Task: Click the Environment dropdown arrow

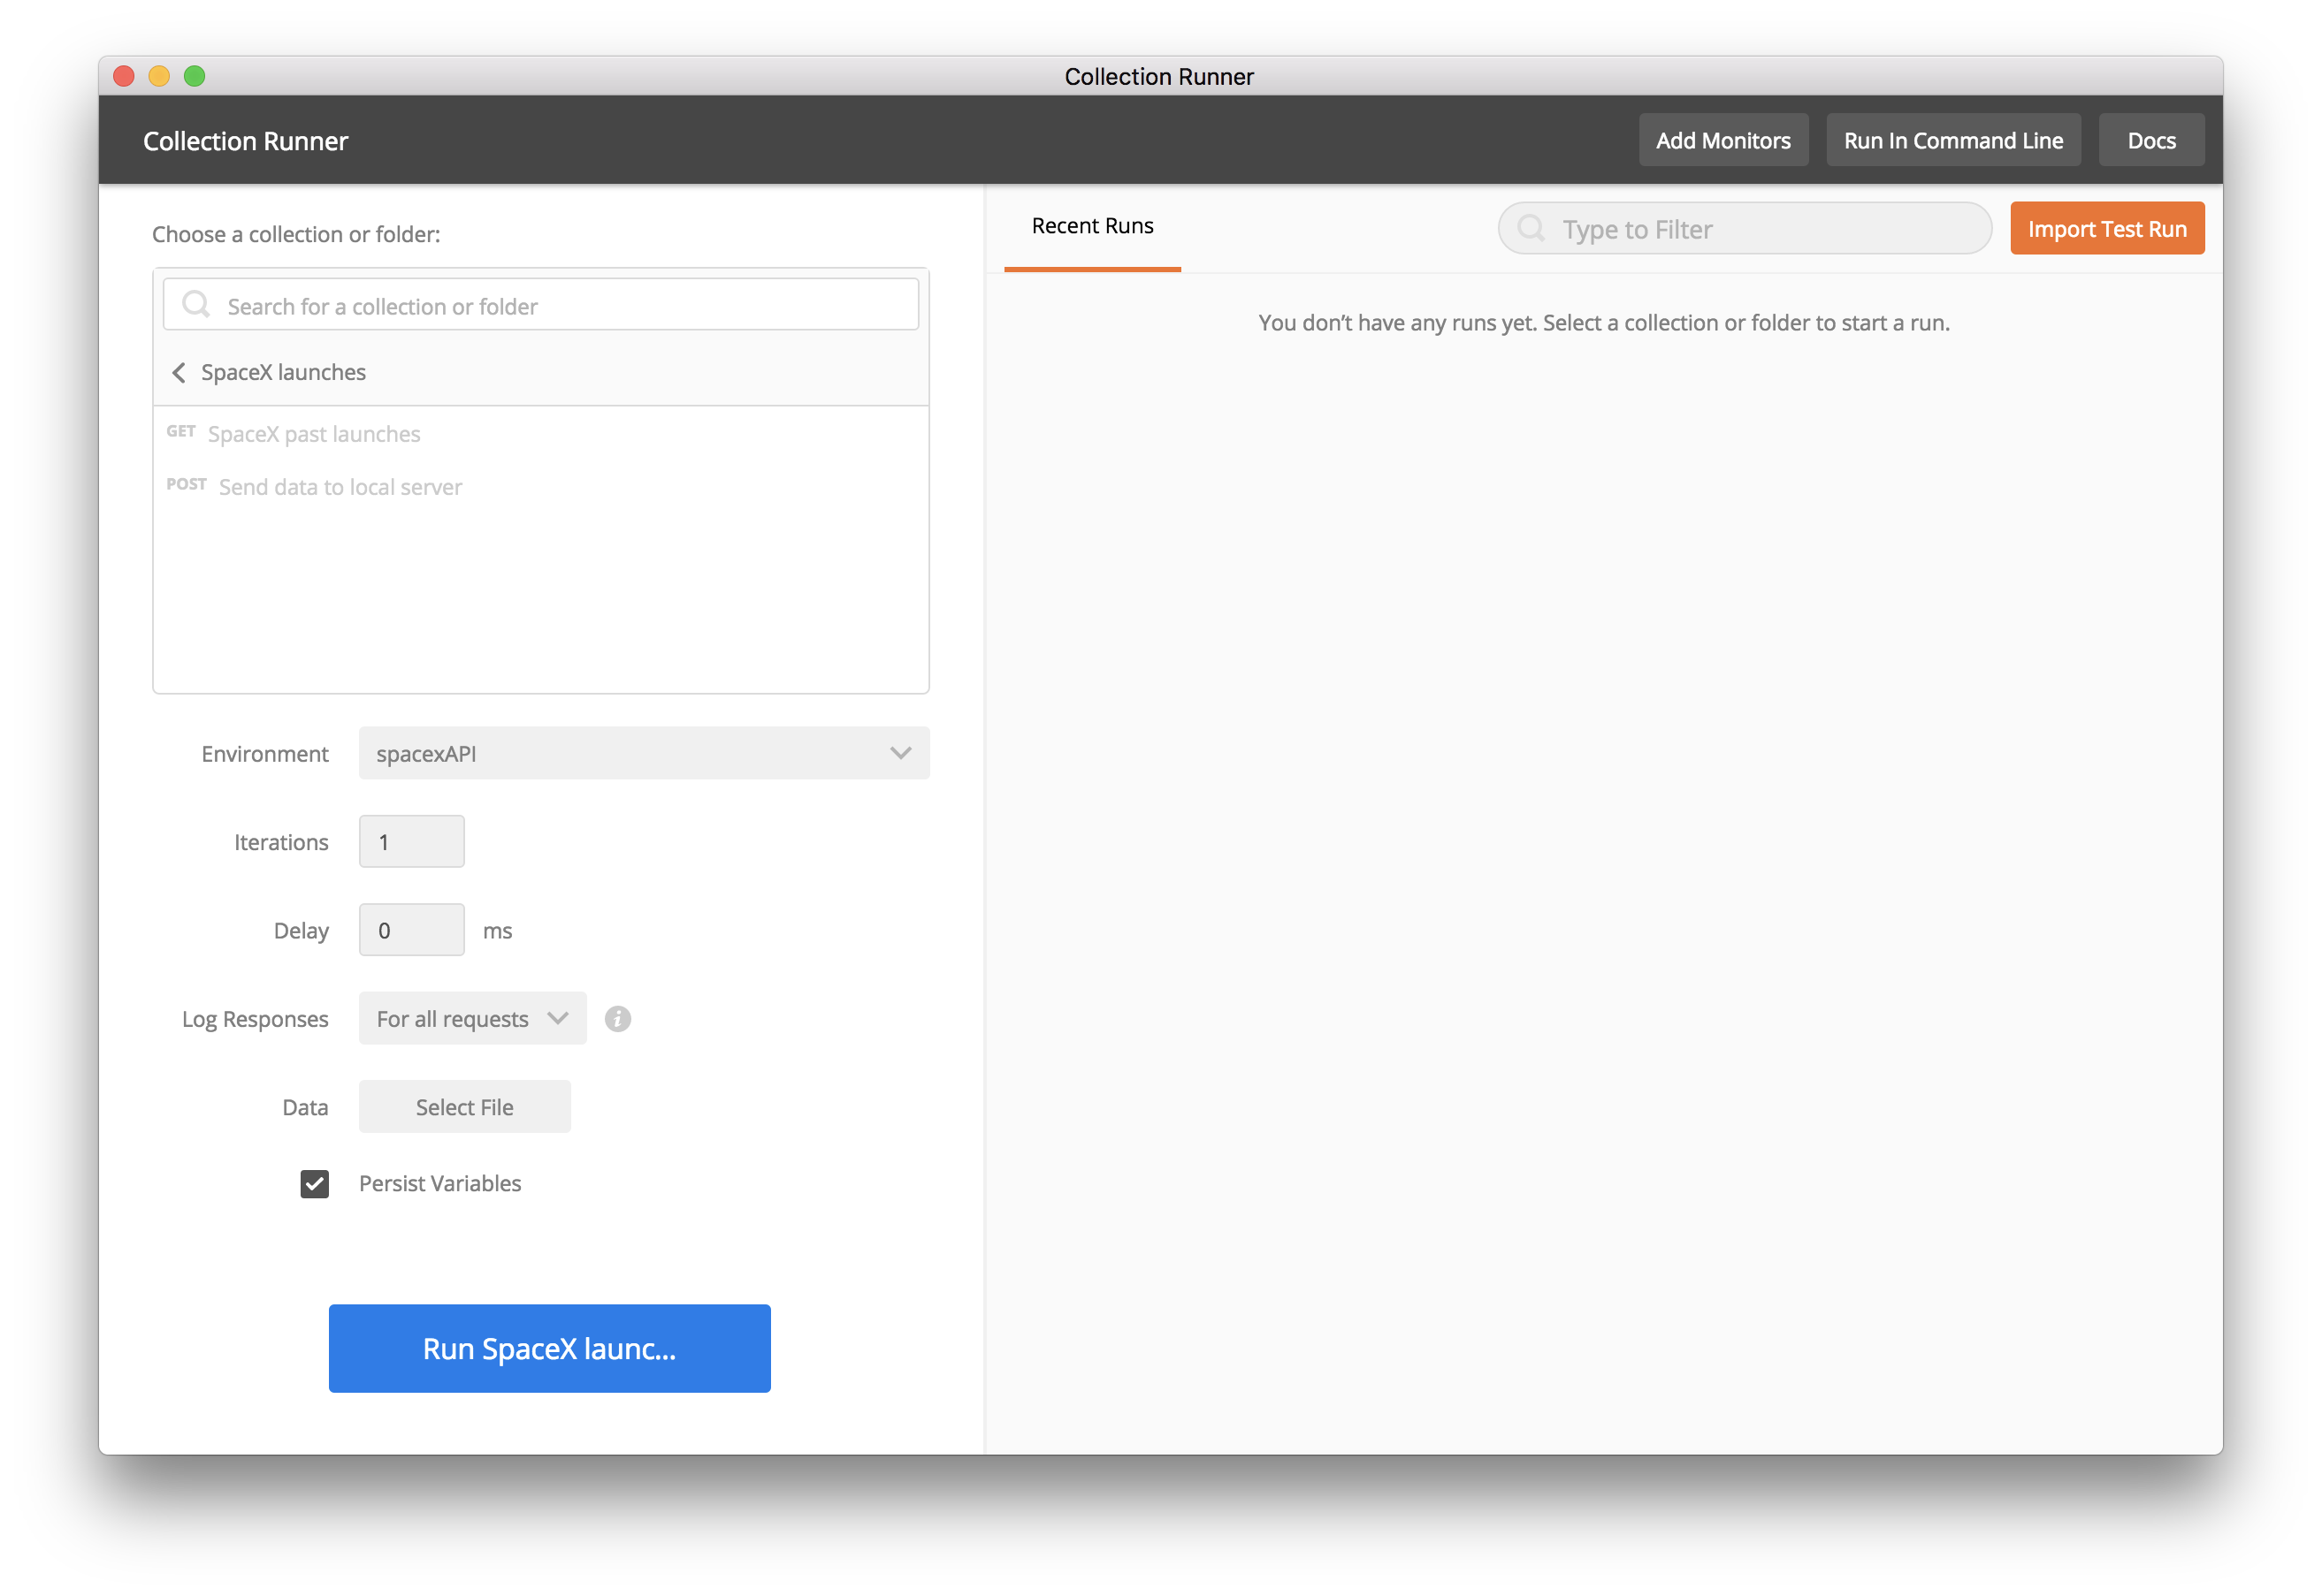Action: point(899,753)
